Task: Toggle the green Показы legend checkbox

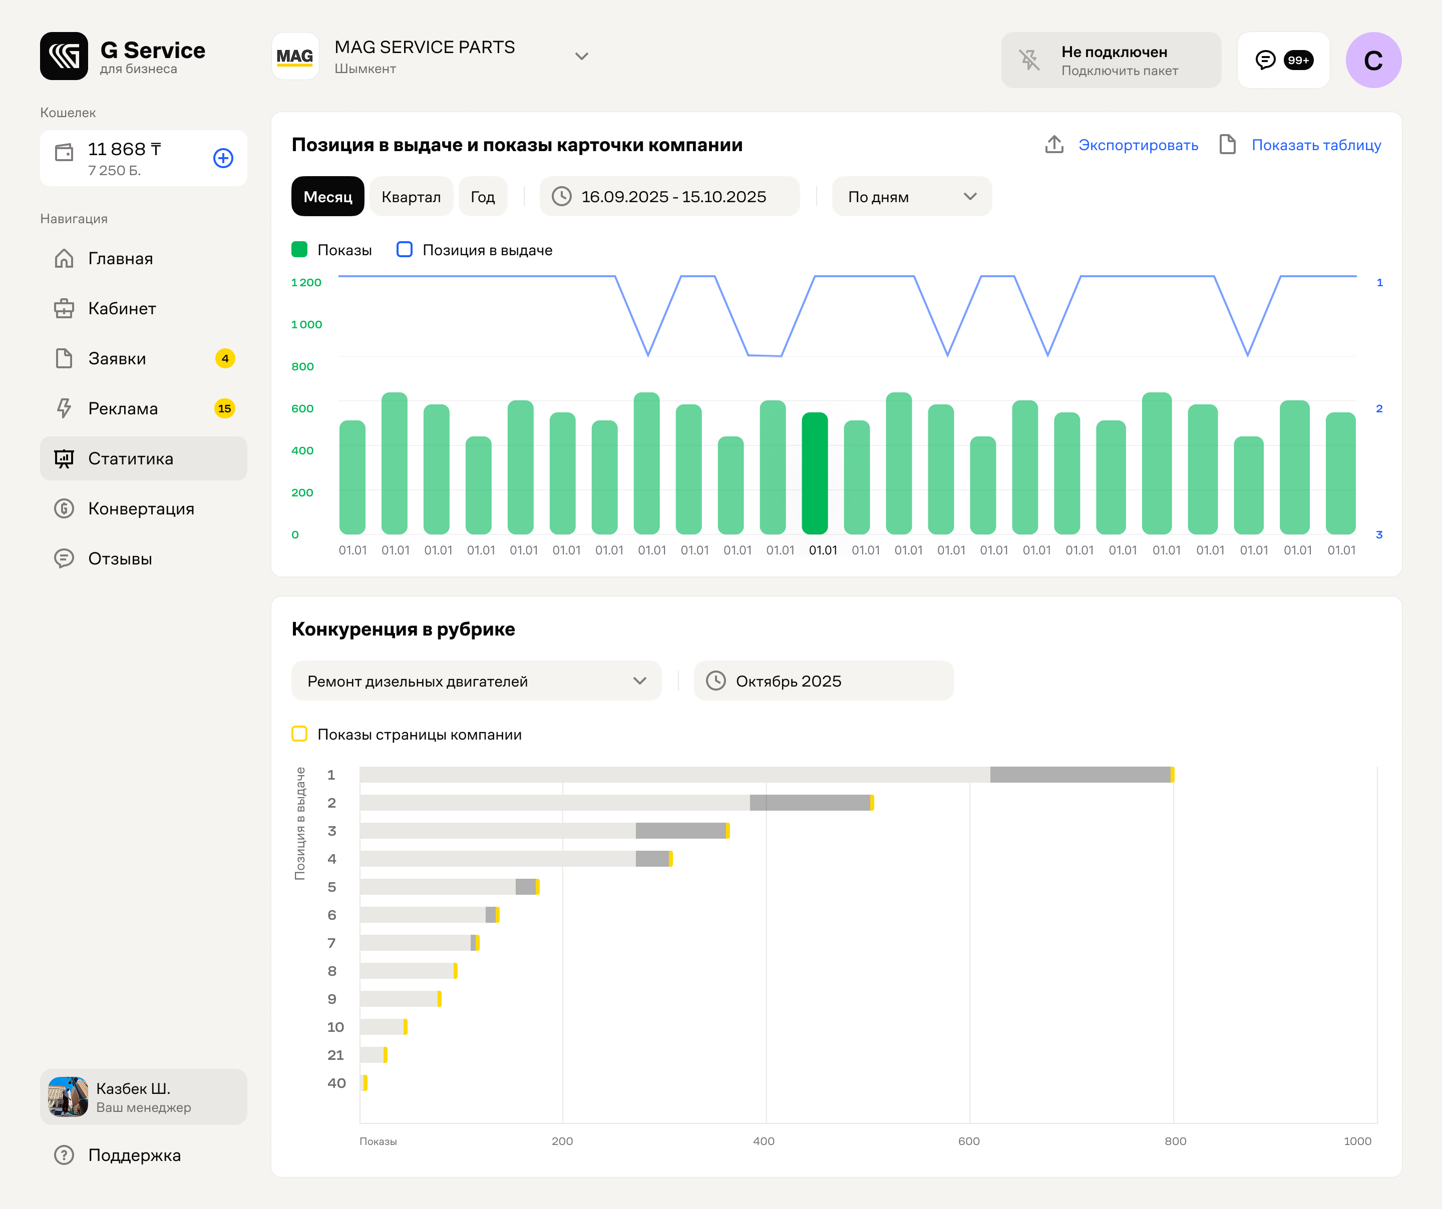Action: [x=299, y=250]
